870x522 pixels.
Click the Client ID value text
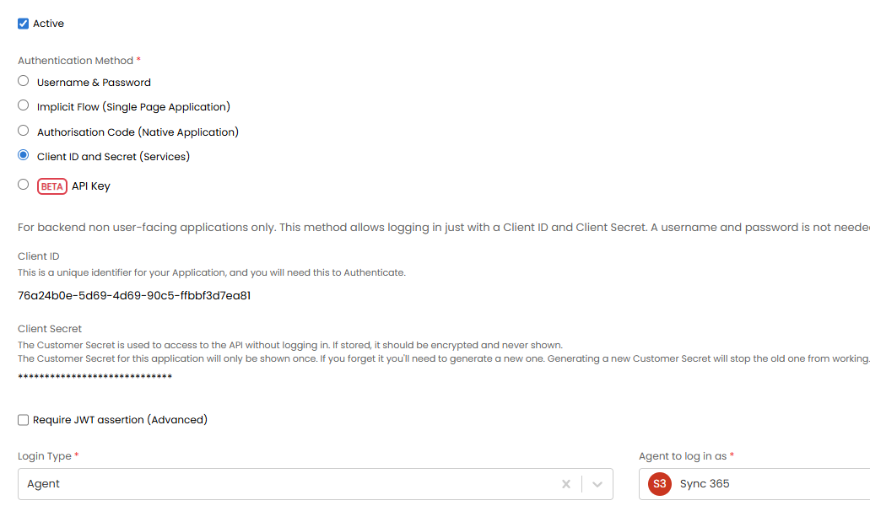click(134, 296)
